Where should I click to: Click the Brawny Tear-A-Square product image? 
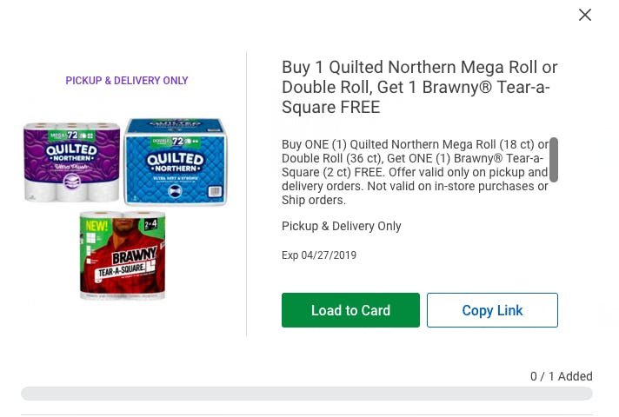click(123, 256)
